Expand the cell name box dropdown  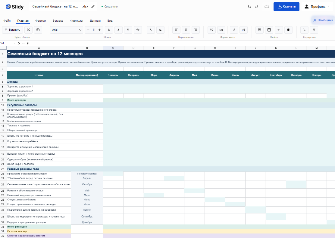coord(14,43)
